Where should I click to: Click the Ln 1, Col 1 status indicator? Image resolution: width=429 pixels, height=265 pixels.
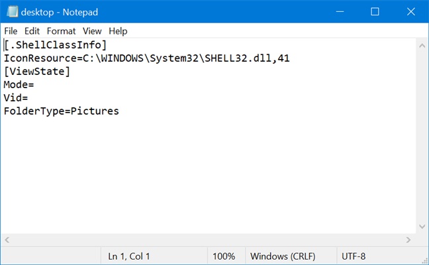point(129,256)
